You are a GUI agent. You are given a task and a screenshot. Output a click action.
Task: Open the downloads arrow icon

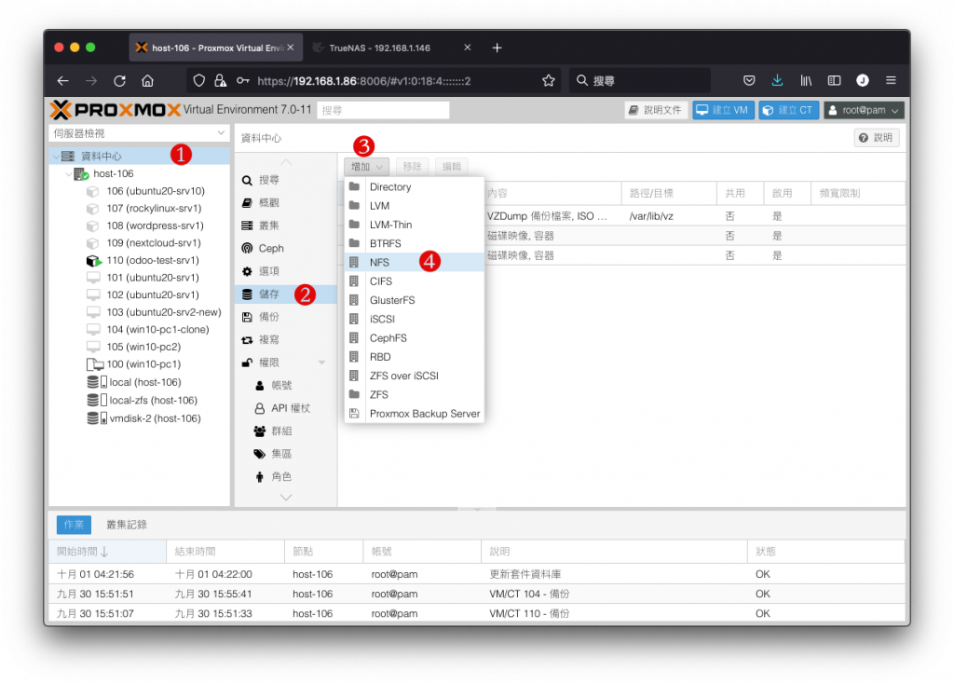(x=777, y=80)
